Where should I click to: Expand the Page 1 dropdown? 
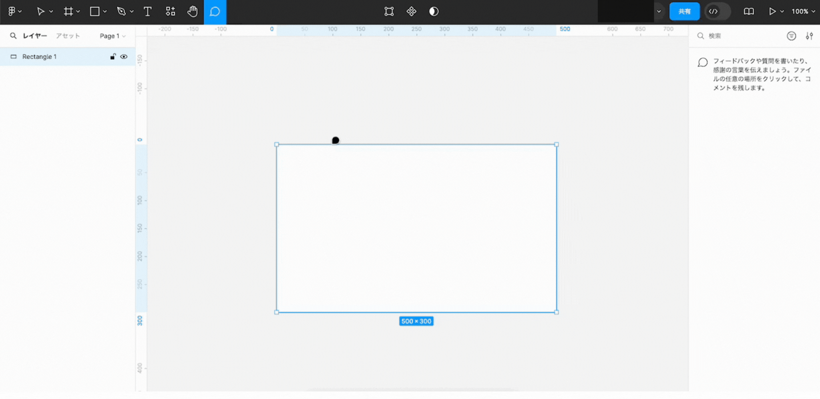coord(113,36)
